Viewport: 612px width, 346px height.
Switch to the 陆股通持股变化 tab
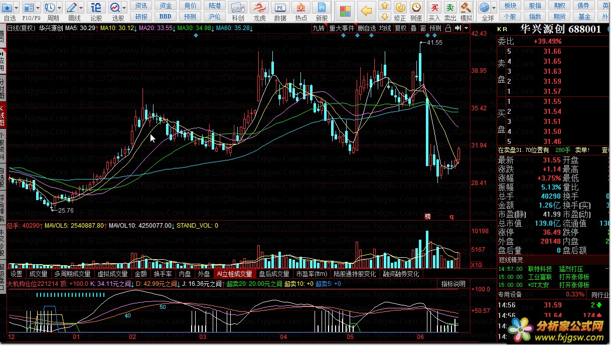click(355, 274)
